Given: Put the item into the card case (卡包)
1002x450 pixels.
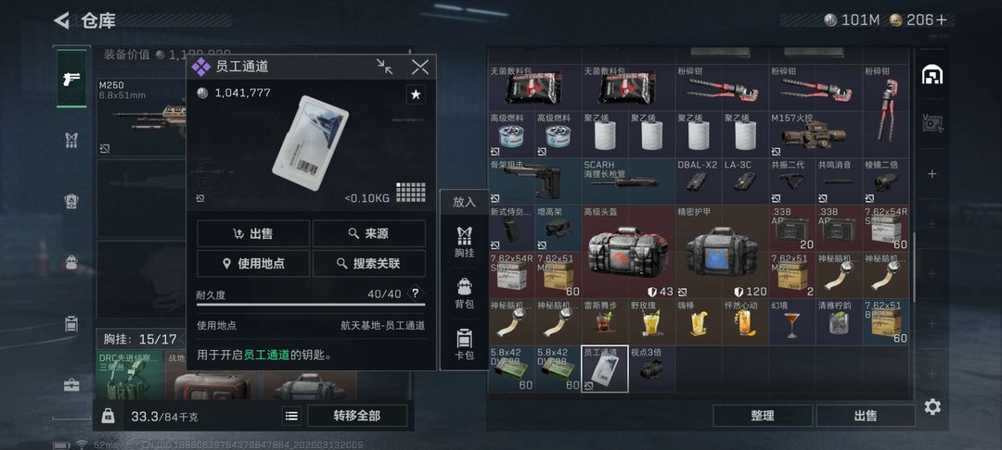Looking at the screenshot, I should click(x=465, y=344).
